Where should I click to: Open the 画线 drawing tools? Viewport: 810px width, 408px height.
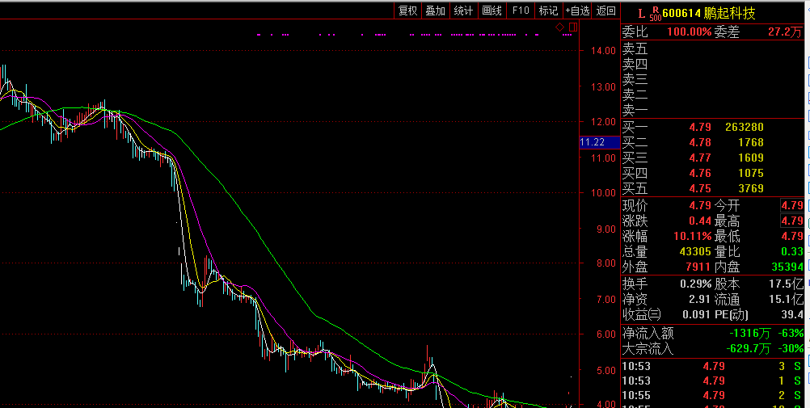click(x=491, y=11)
